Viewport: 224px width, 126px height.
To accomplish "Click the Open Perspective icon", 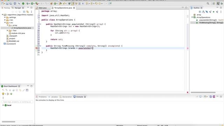I will click(214, 4).
